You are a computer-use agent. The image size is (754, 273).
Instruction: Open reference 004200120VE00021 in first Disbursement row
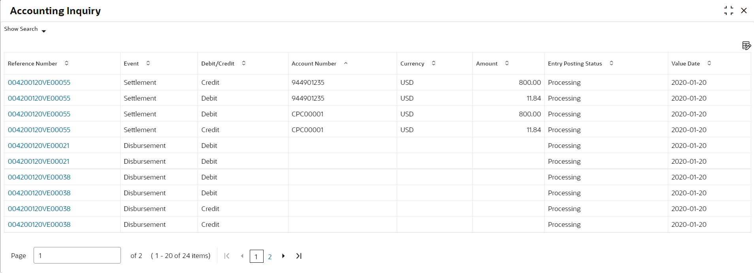[x=39, y=146]
